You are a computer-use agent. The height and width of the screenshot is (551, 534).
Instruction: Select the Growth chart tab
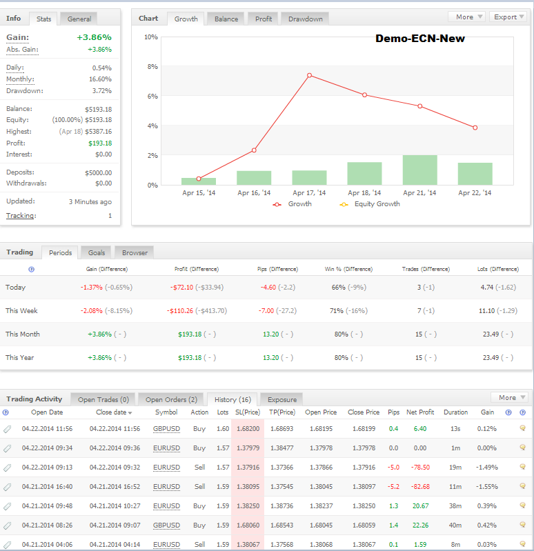point(186,19)
